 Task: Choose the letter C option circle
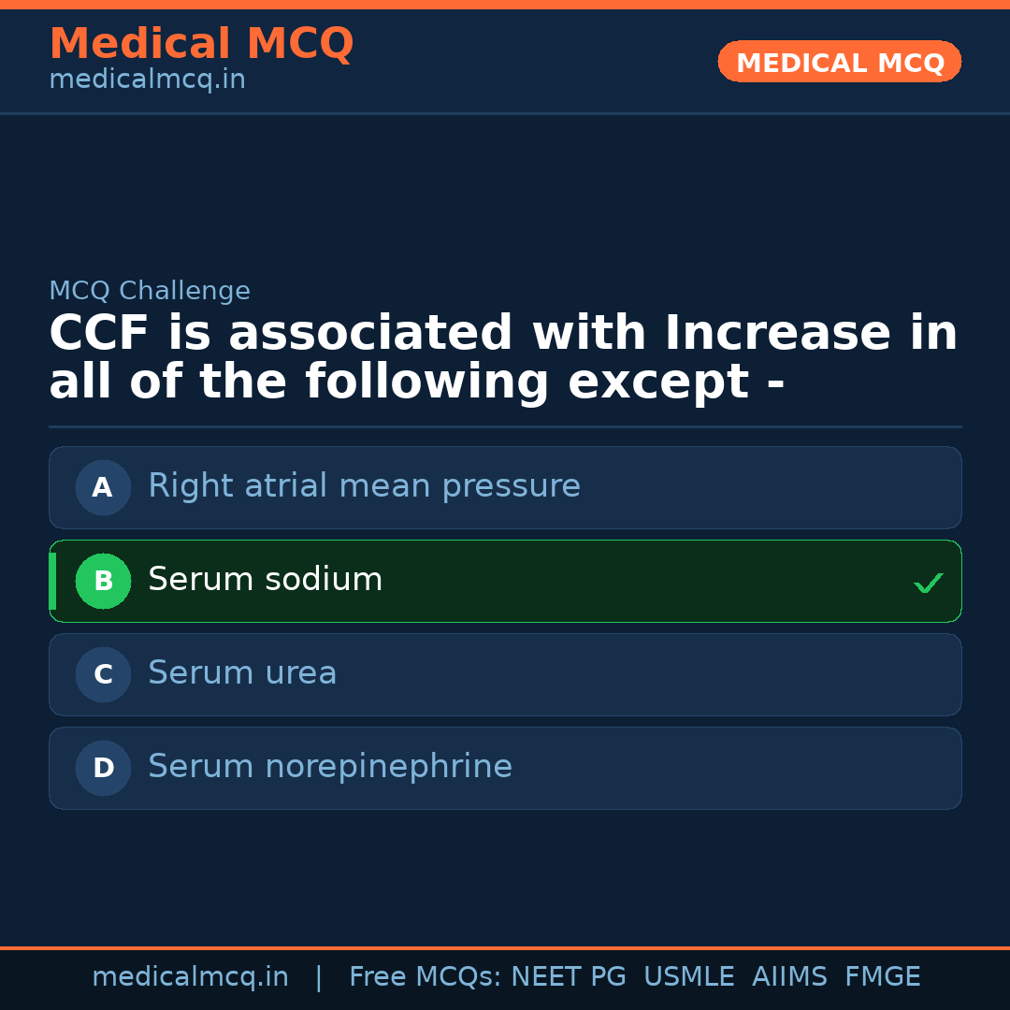point(103,674)
